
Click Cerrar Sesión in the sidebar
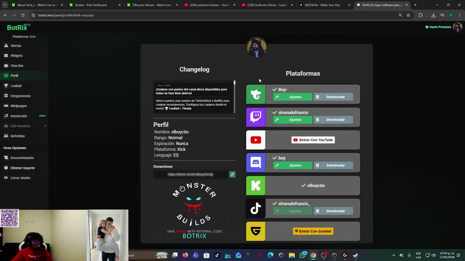(x=20, y=178)
